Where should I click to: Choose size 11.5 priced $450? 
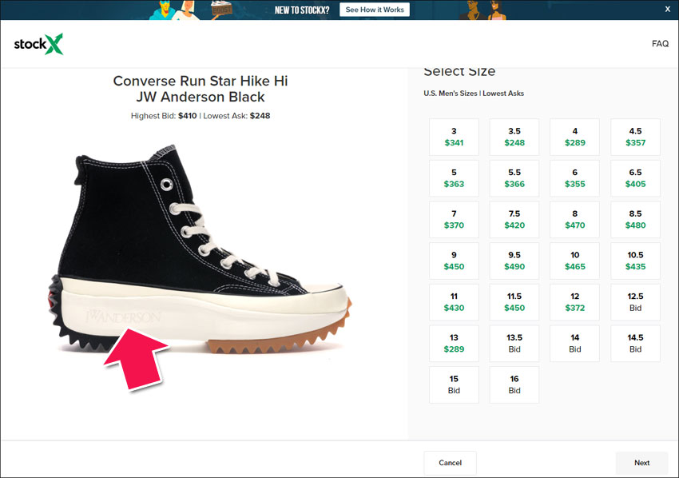(x=514, y=302)
